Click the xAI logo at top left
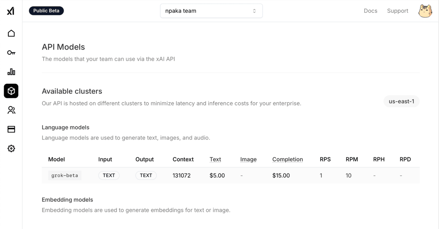This screenshot has height=229, width=439. tap(11, 11)
